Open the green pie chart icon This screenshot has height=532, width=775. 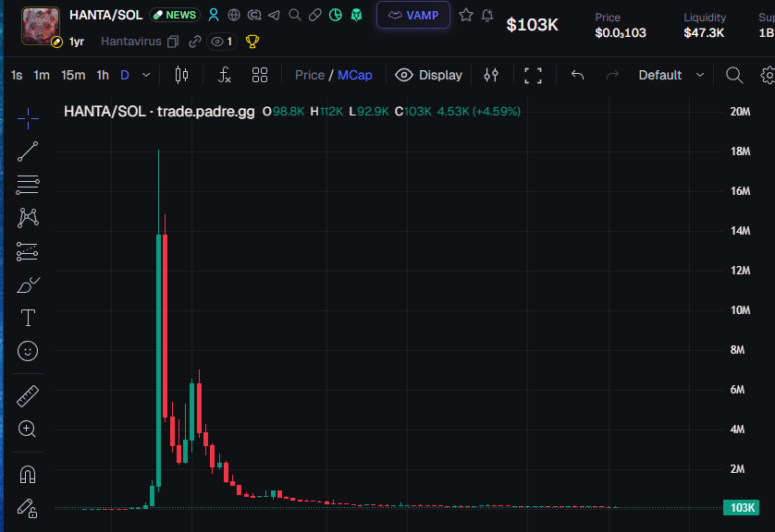point(335,15)
